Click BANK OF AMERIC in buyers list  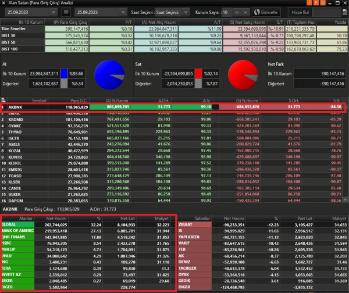18,231
